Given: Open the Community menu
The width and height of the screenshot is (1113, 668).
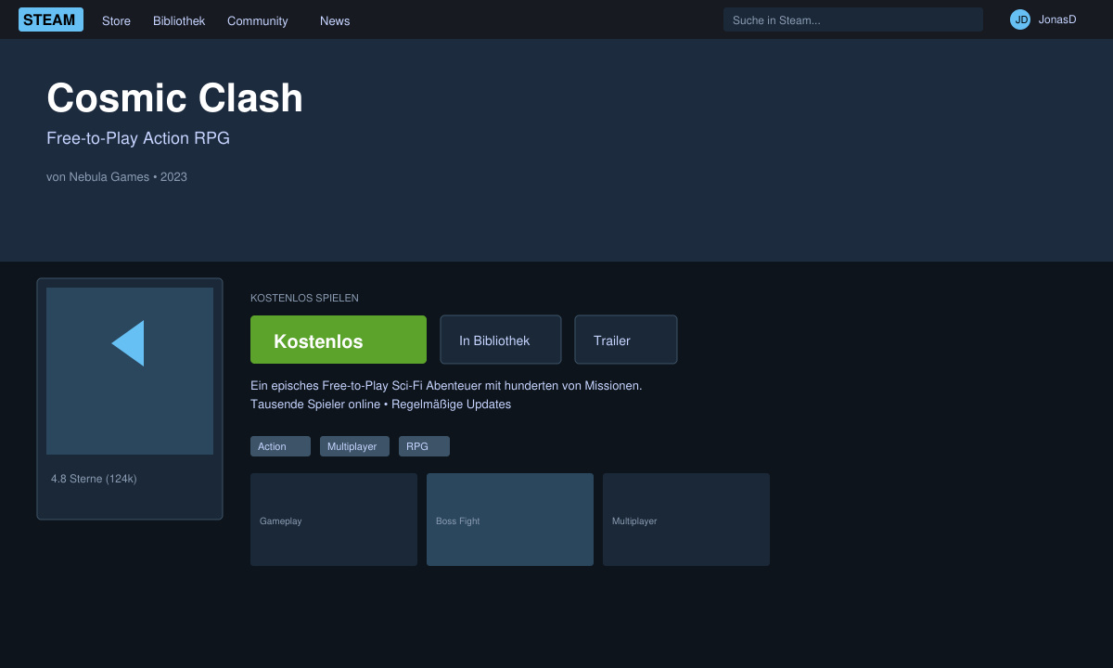Looking at the screenshot, I should pyautogui.click(x=258, y=20).
